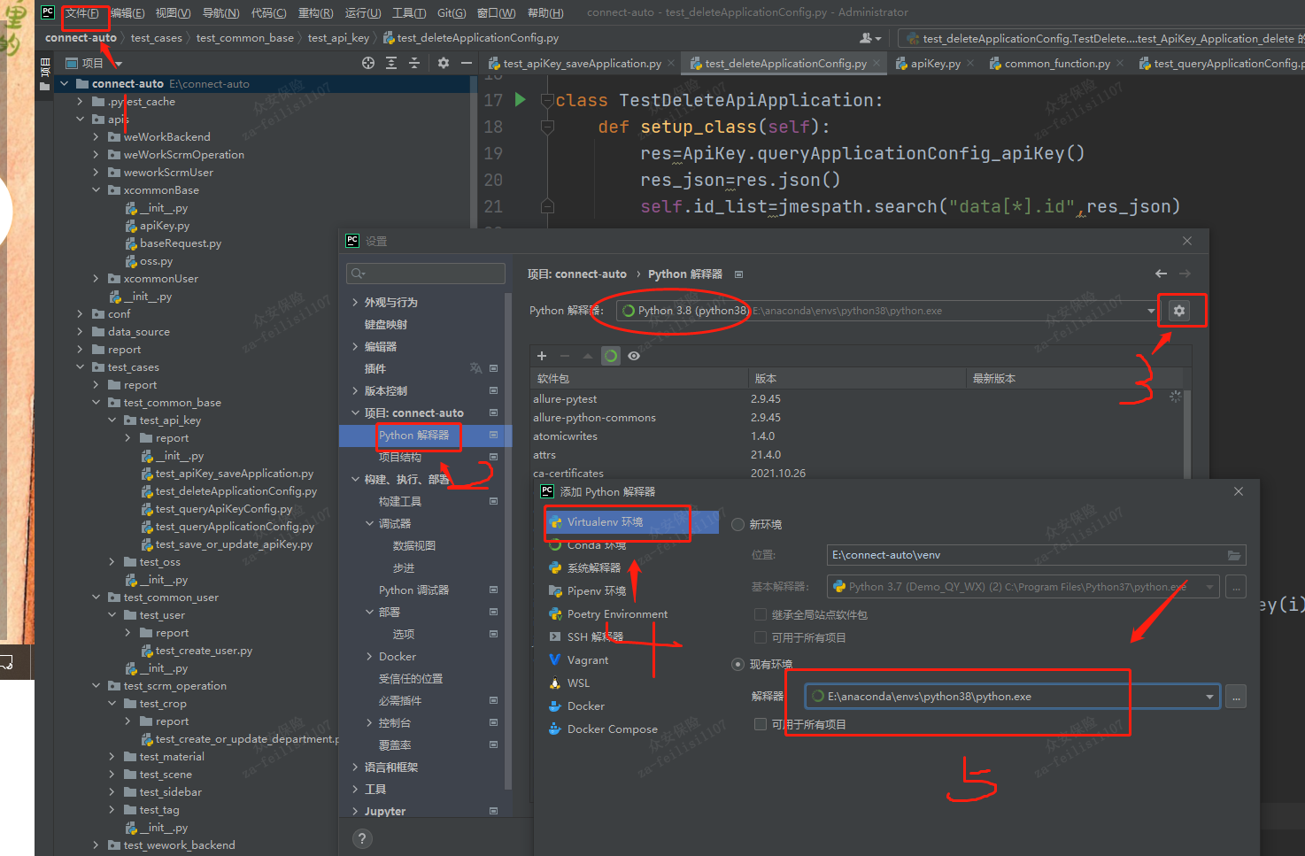1305x856 pixels.
Task: Click test_cases in the breadcrumb bar
Action: tap(157, 38)
